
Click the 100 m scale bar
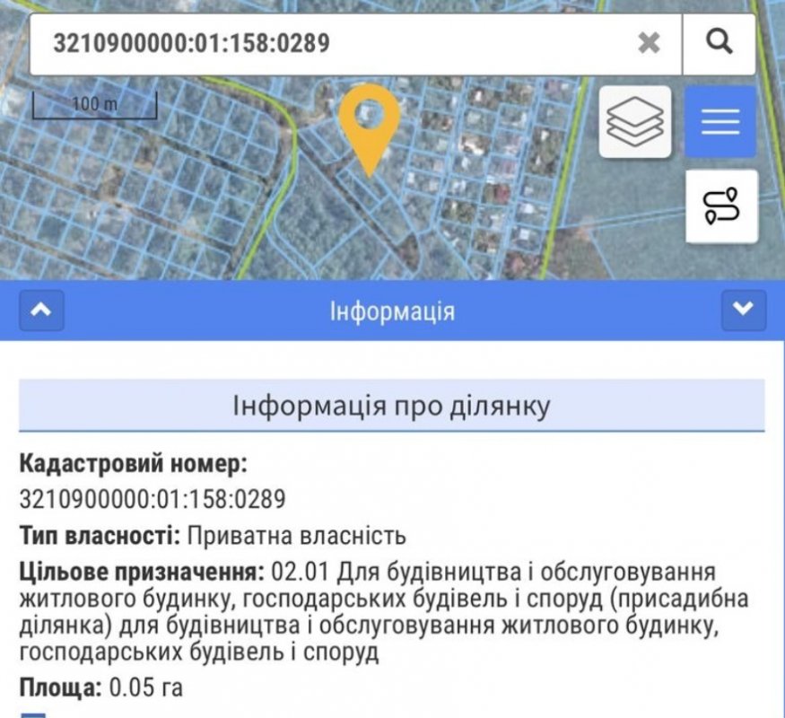pos(94,106)
